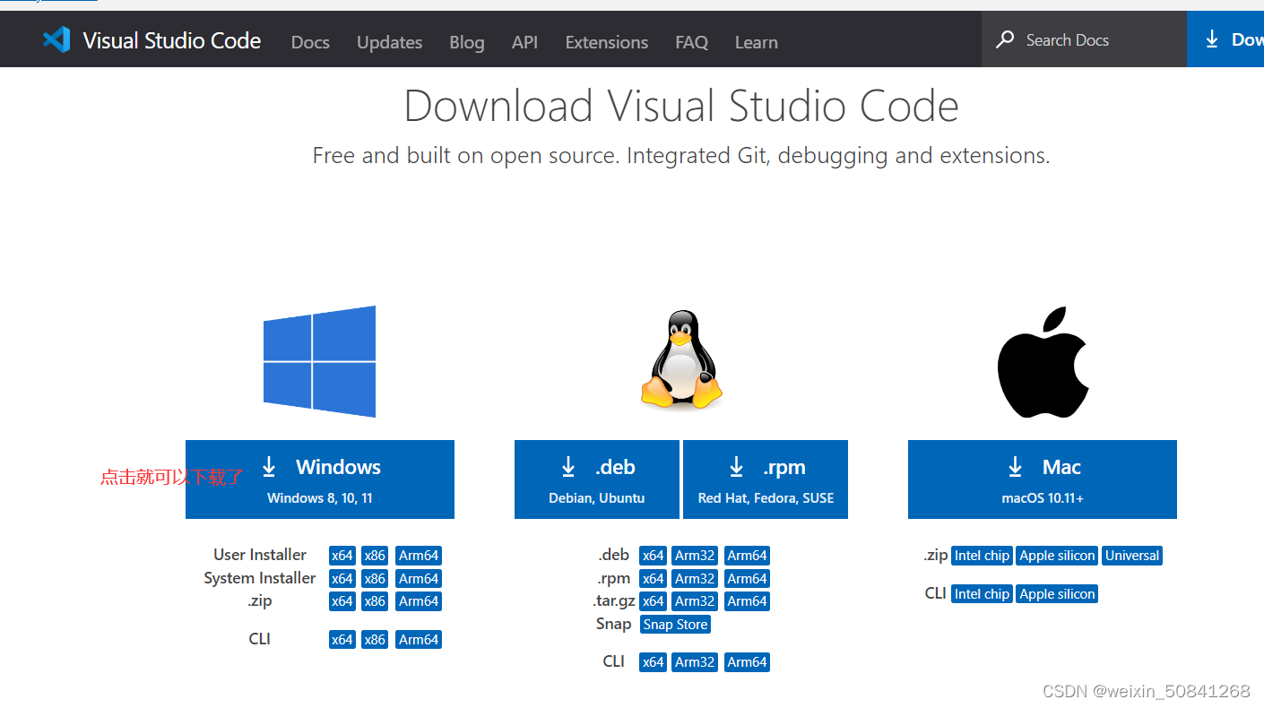Download Windows .zip x86

pyautogui.click(x=375, y=601)
